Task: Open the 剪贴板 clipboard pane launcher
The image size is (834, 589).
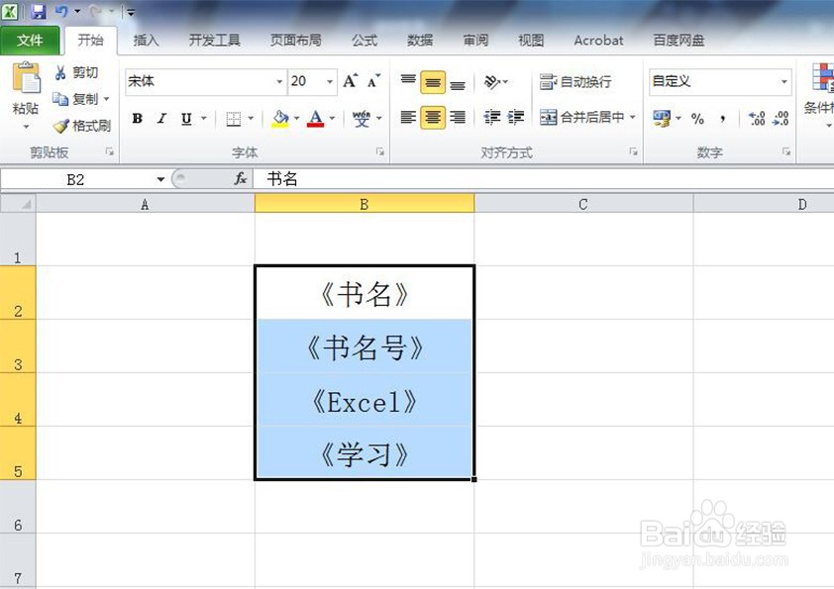Action: coord(110,152)
